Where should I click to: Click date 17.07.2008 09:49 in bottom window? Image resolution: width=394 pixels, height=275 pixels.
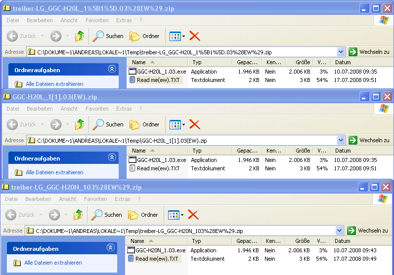355,259
